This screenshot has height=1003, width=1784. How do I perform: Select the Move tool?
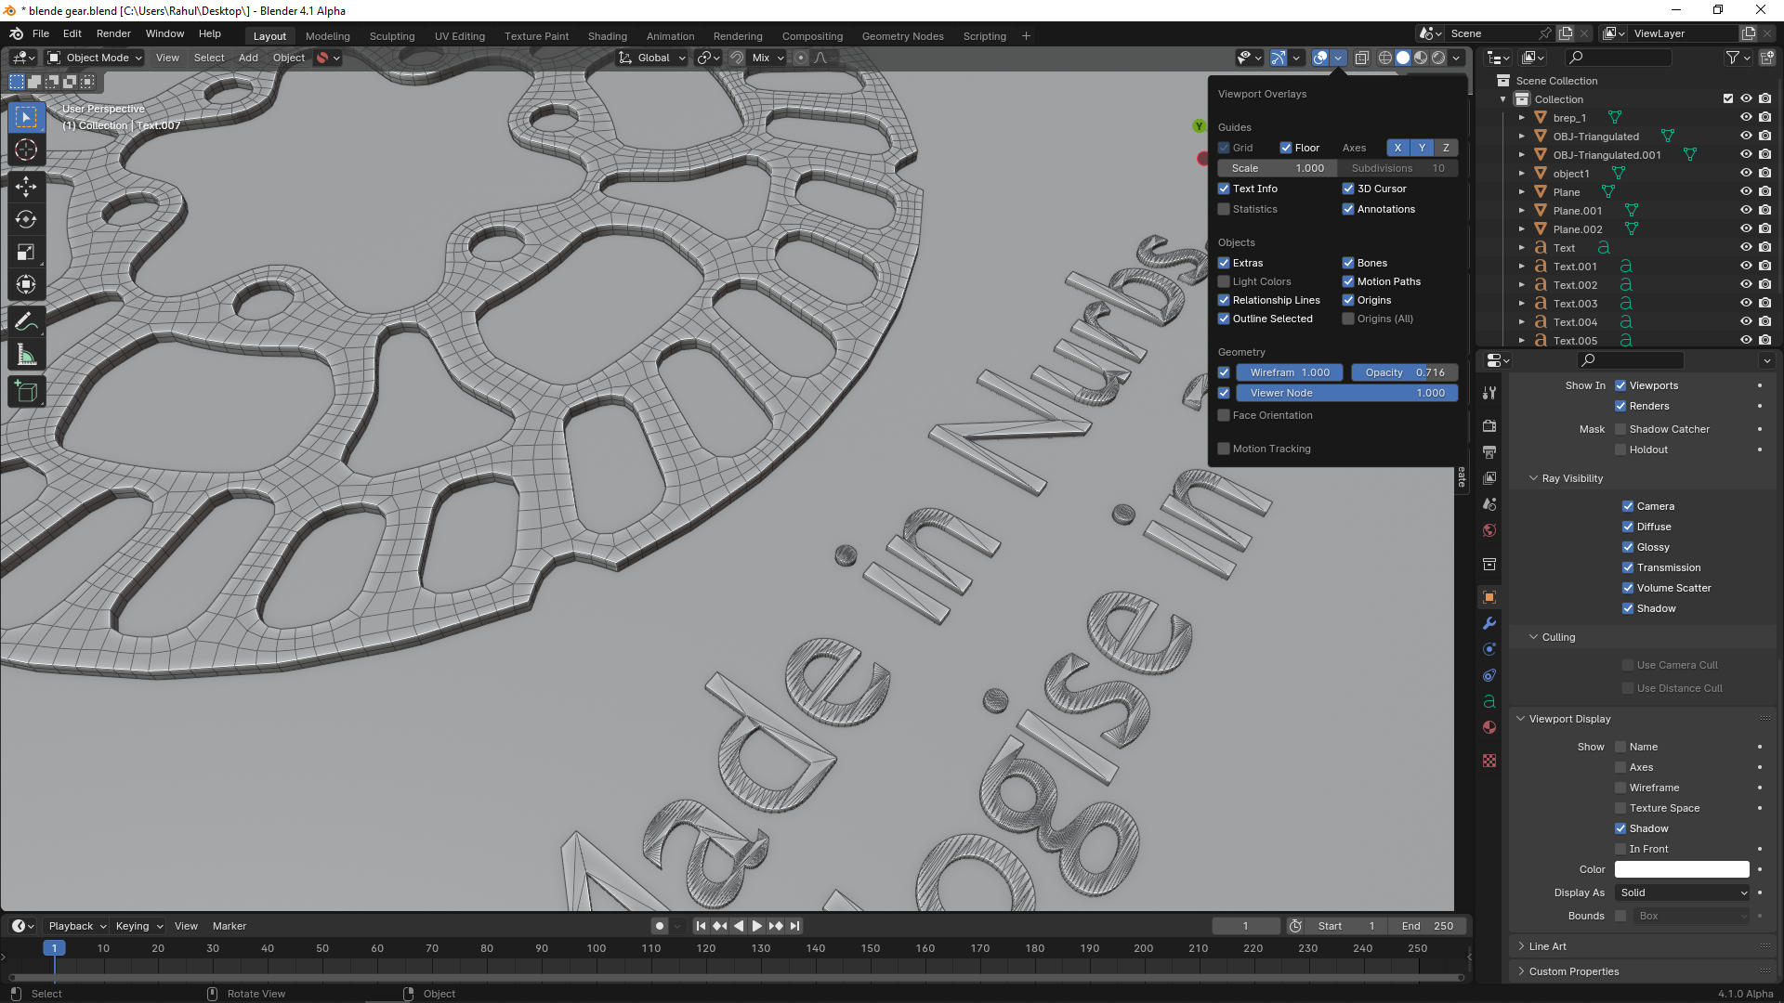(26, 187)
